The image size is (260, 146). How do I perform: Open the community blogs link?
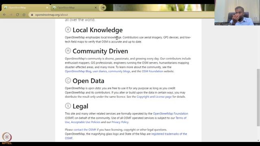pyautogui.click(x=119, y=71)
